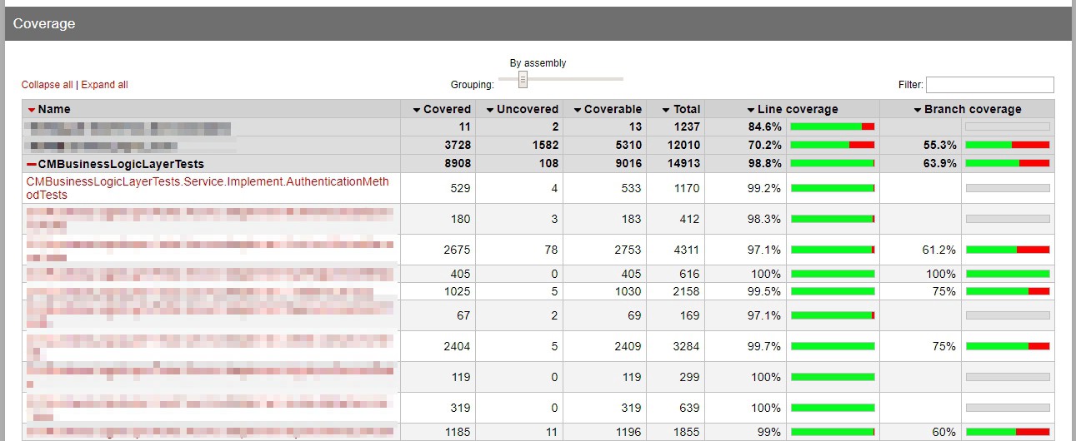
Task: Collapse the CMBusinessLogicLayerTests assembly row
Action: click(32, 165)
